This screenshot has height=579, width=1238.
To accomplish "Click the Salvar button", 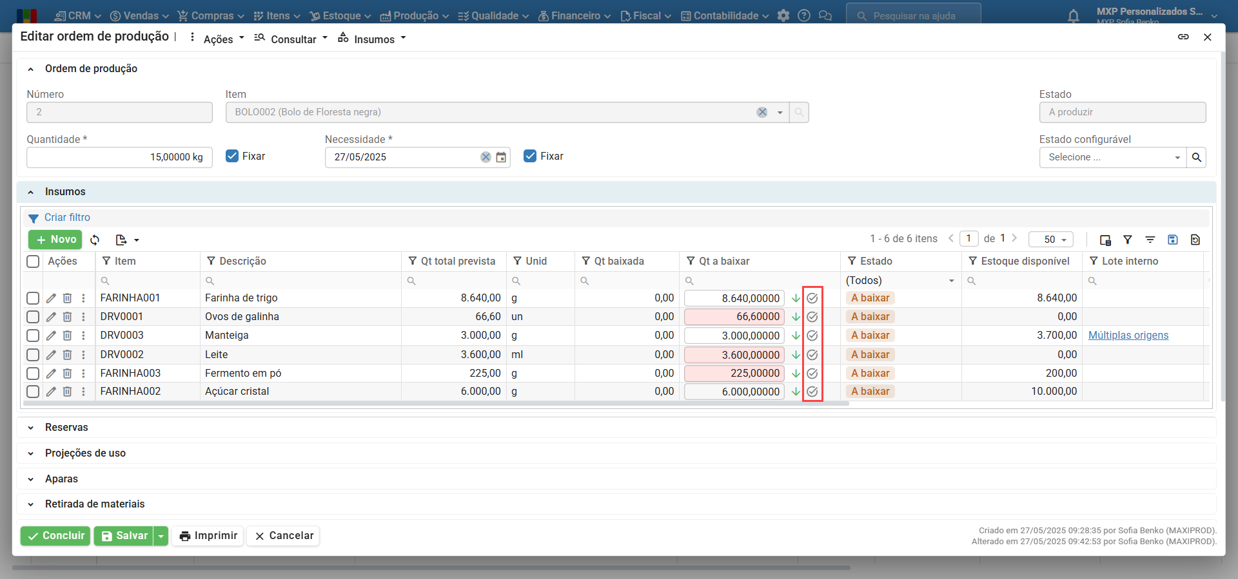I will pos(124,536).
